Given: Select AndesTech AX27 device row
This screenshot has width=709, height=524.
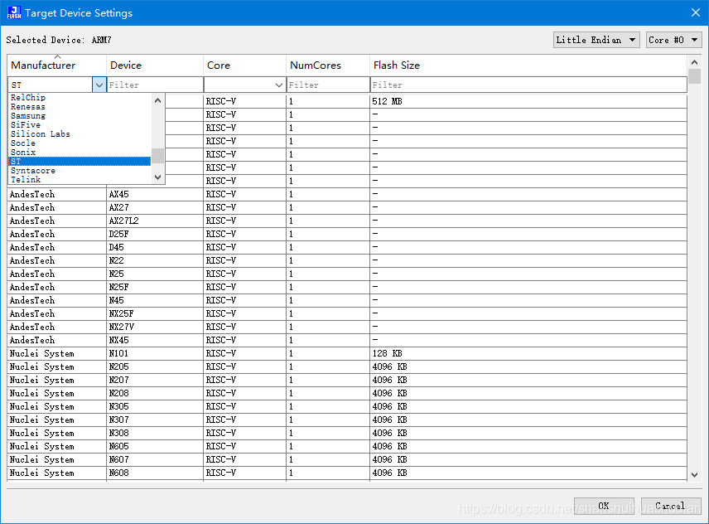Looking at the screenshot, I should (347, 207).
